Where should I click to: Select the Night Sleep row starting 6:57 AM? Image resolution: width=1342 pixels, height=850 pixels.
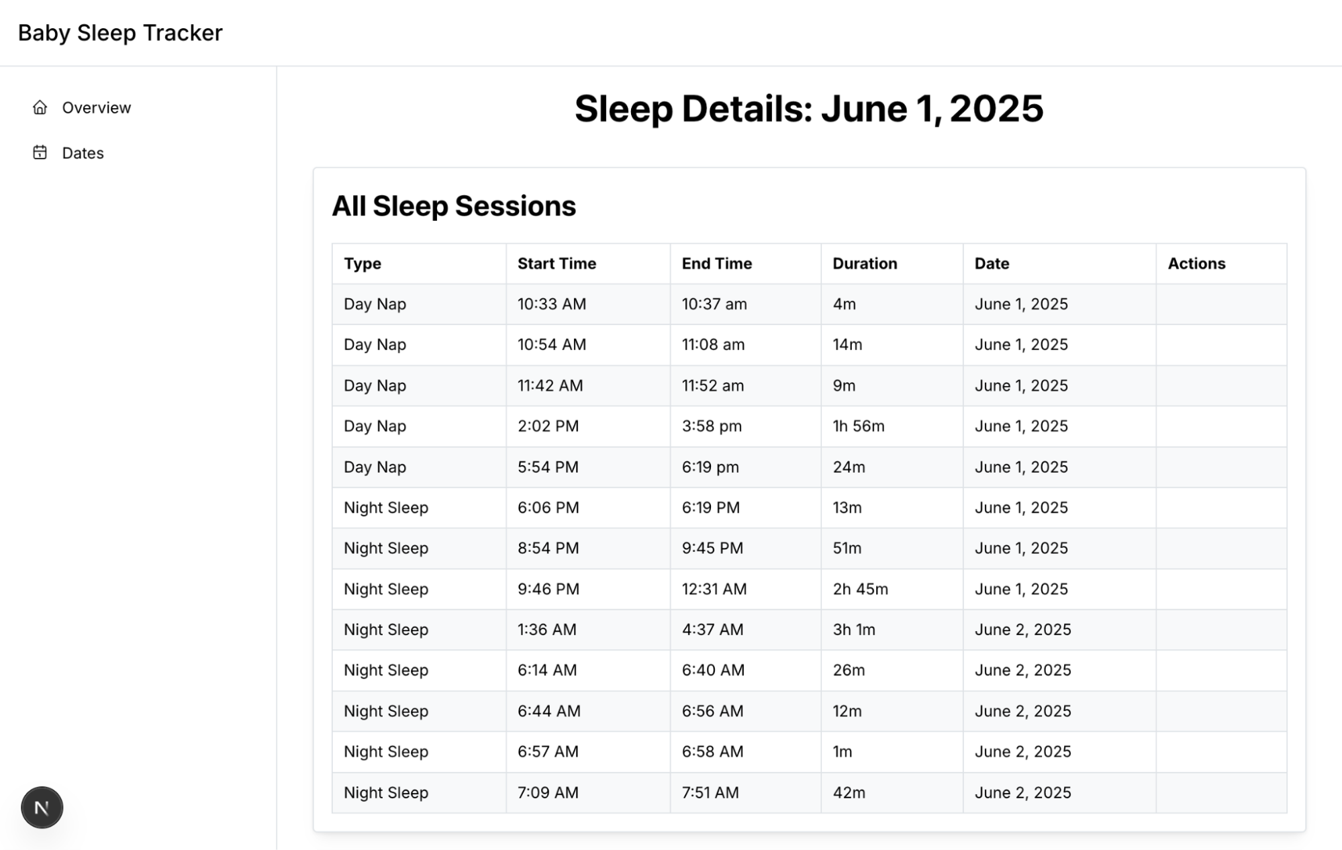coord(809,752)
